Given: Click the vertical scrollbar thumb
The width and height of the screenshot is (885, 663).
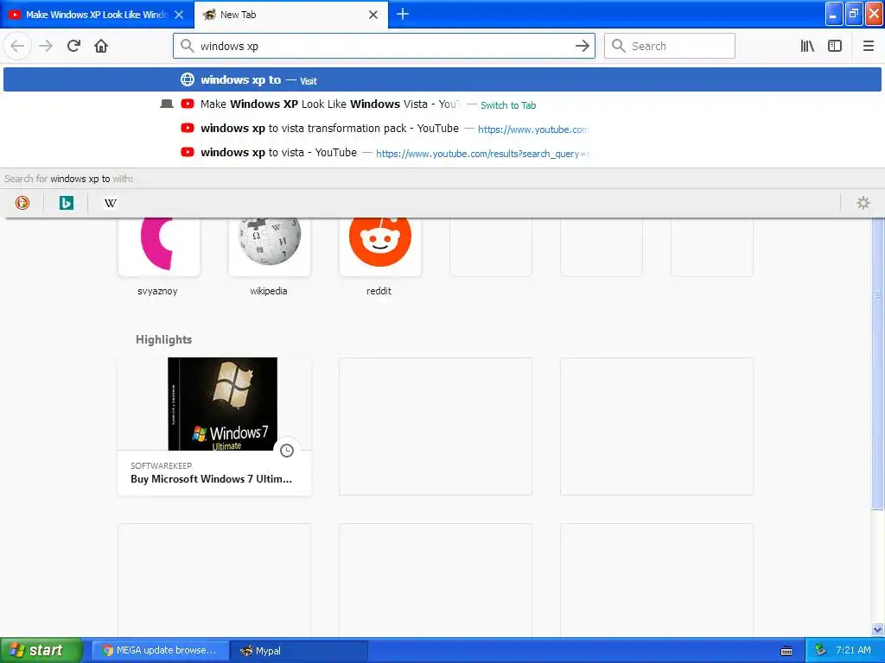Looking at the screenshot, I should click(x=878, y=363).
